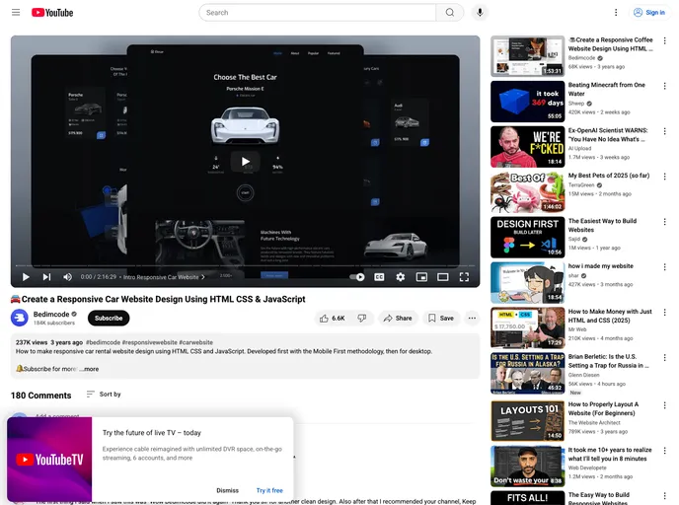Open hashtag #carwebsite
The height and width of the screenshot is (505, 679).
[x=195, y=342]
